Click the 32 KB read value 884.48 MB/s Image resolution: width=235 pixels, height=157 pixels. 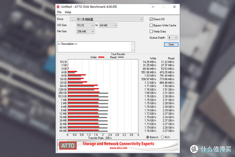[x=167, y=83]
